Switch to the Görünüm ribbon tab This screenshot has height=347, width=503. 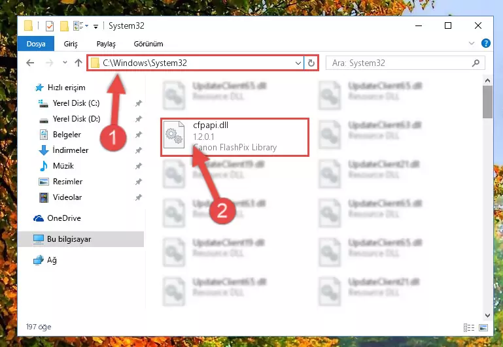(148, 44)
